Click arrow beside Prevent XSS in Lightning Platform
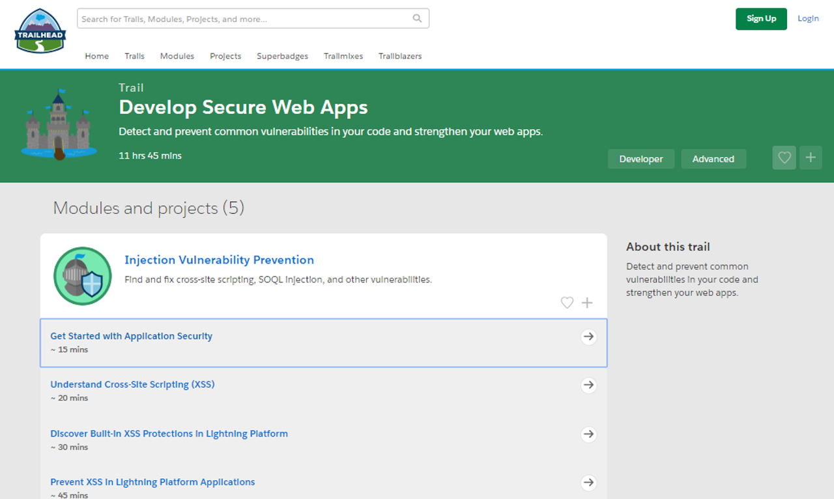This screenshot has width=834, height=499. (x=588, y=483)
